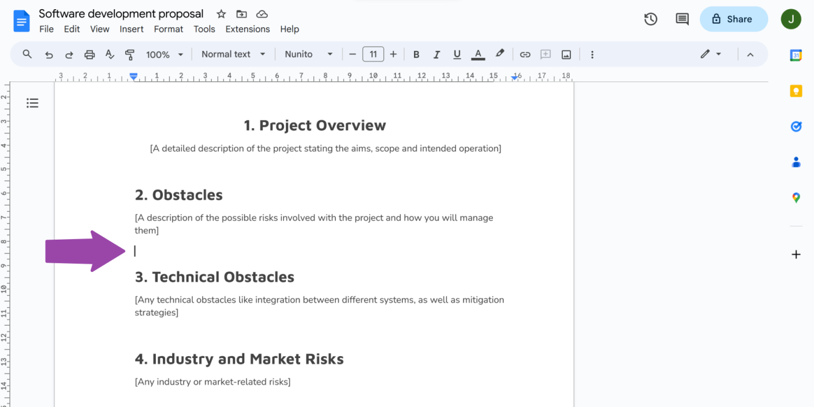
Task: Open the zoom 100% dropdown
Action: pyautogui.click(x=164, y=54)
